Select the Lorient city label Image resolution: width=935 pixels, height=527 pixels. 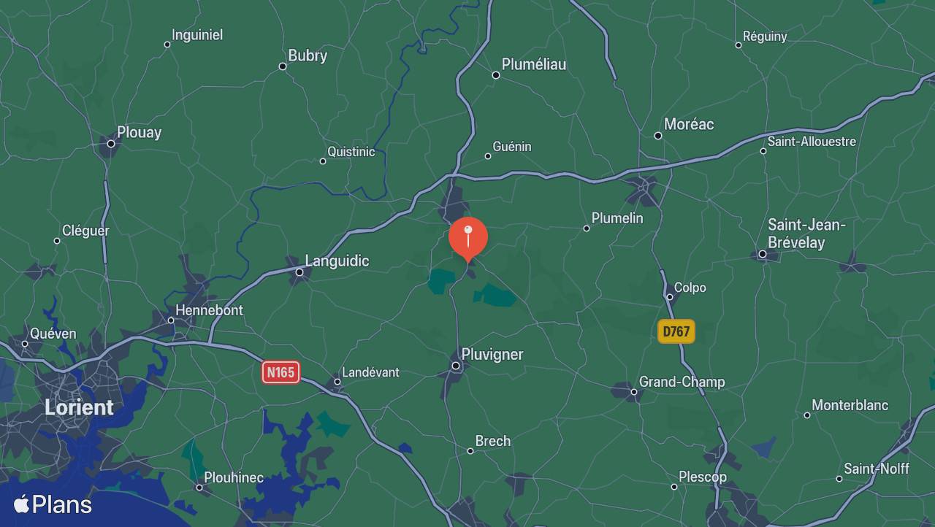[79, 407]
